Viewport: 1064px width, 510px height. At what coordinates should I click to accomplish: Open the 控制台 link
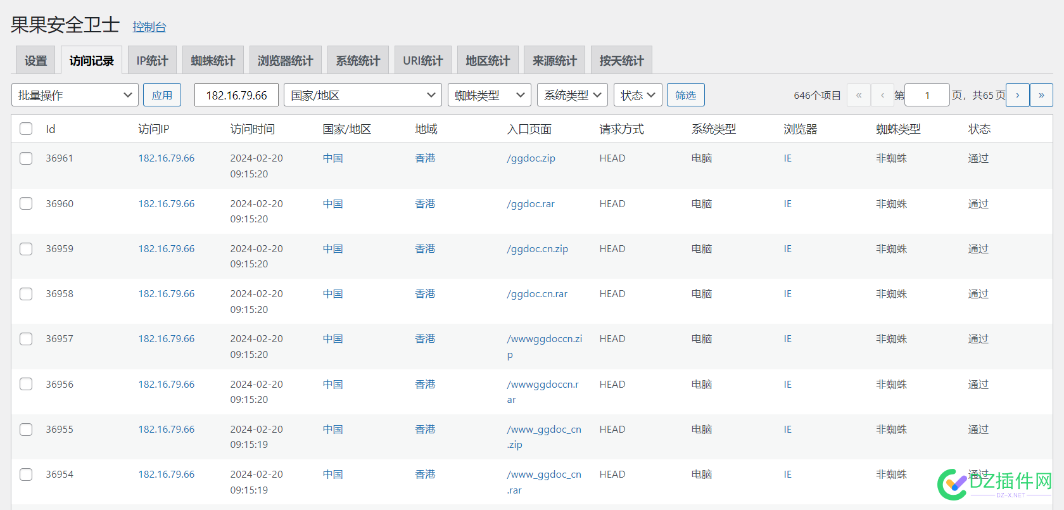[x=149, y=27]
